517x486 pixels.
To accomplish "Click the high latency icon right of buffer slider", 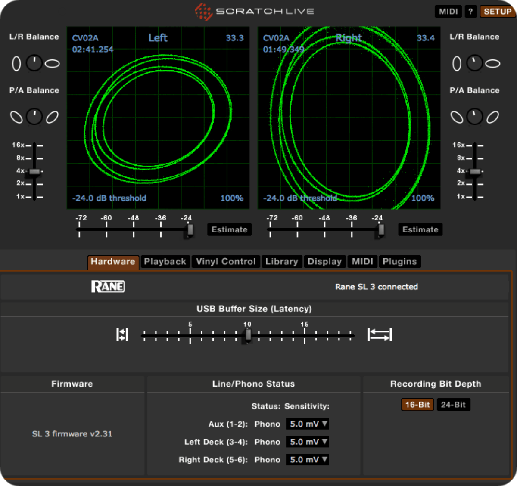I will [379, 334].
